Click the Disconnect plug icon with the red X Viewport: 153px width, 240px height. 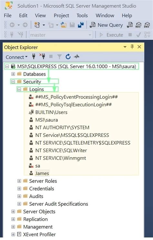pos(42,57)
